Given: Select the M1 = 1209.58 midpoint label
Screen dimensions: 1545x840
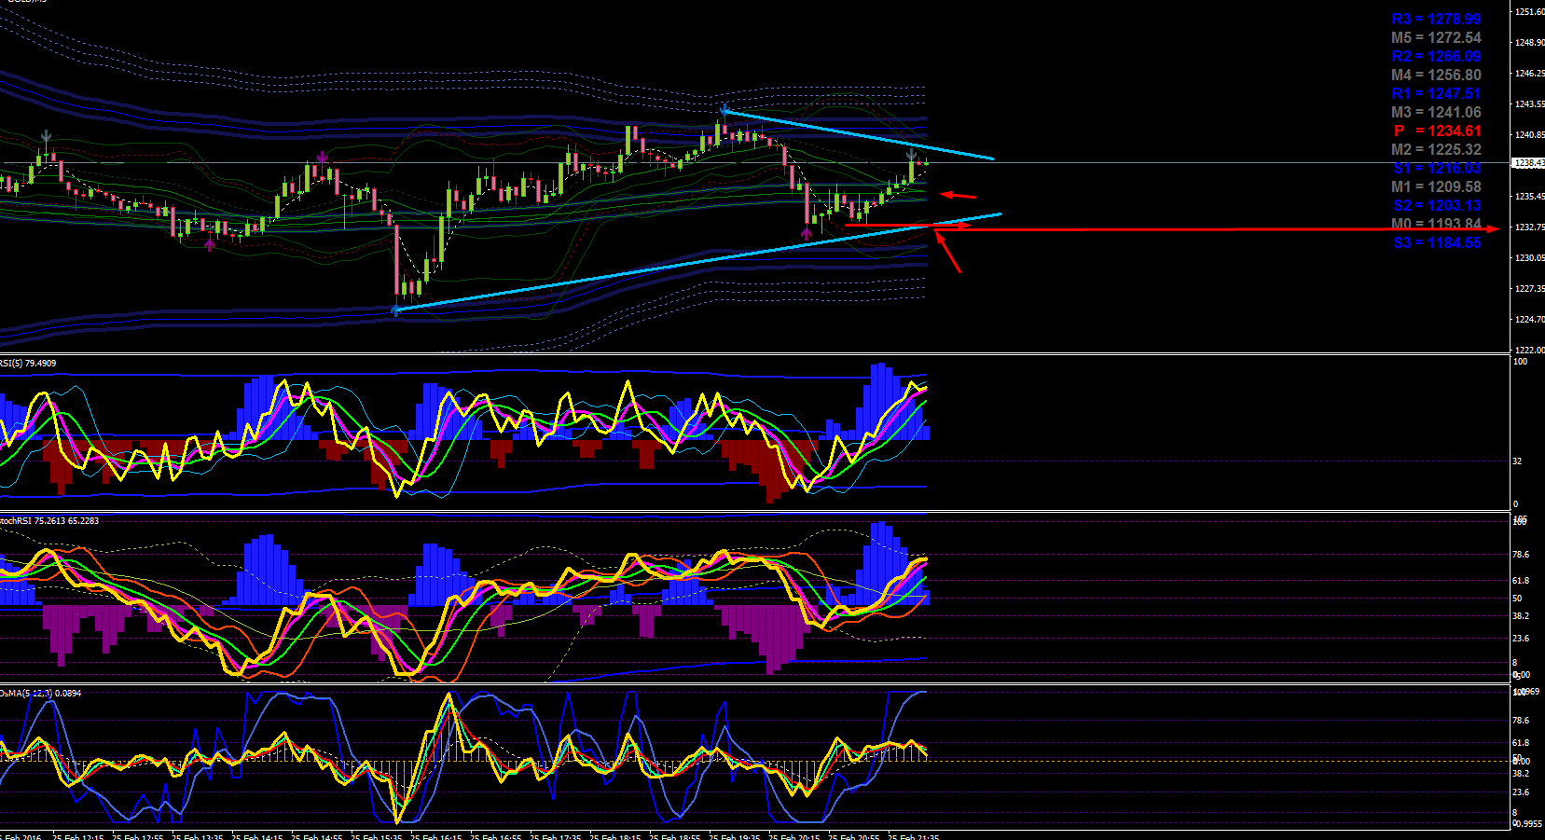Looking at the screenshot, I should [x=1436, y=186].
